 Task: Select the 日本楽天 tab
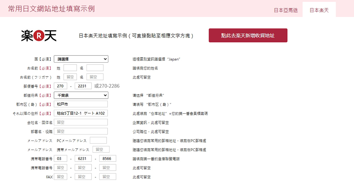pos(319,10)
